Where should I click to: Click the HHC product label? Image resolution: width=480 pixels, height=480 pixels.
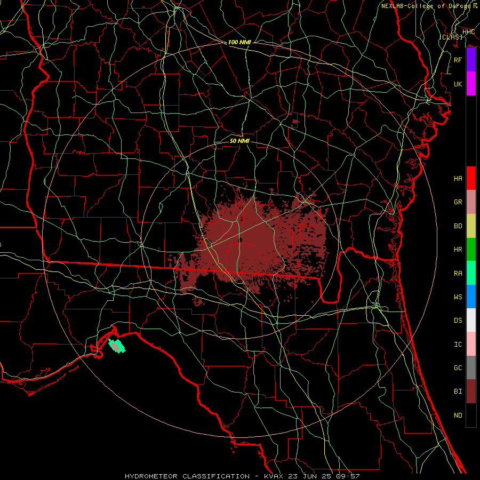(468, 32)
